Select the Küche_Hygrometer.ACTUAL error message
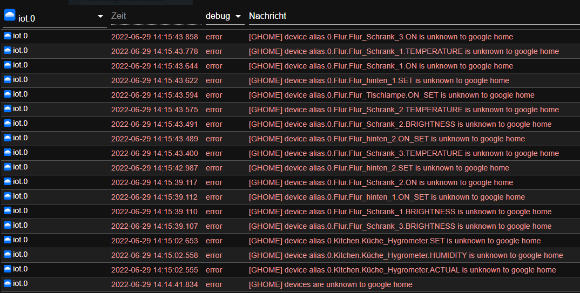The height and width of the screenshot is (293, 580). (x=402, y=270)
